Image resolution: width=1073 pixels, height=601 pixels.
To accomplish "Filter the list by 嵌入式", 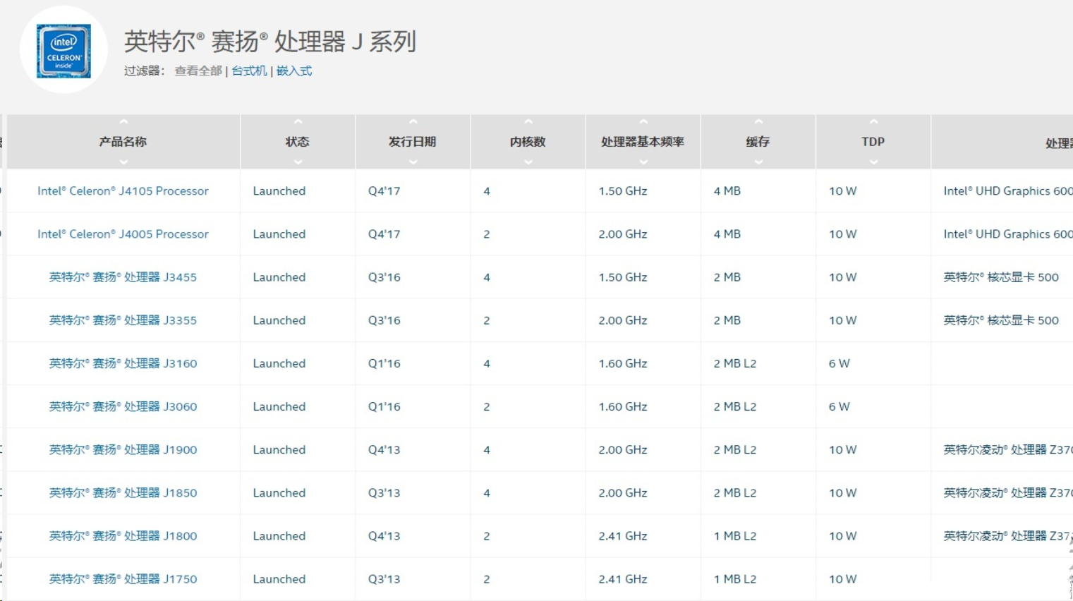I will [x=294, y=71].
